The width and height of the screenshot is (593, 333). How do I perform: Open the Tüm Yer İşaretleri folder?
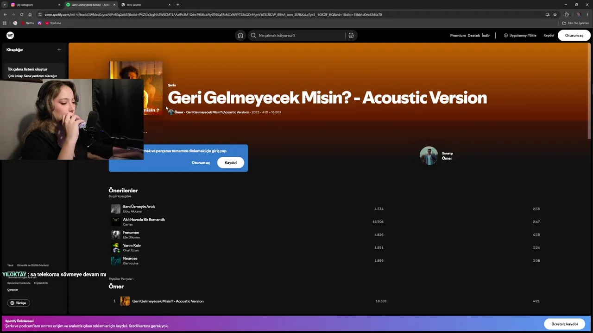tap(576, 23)
